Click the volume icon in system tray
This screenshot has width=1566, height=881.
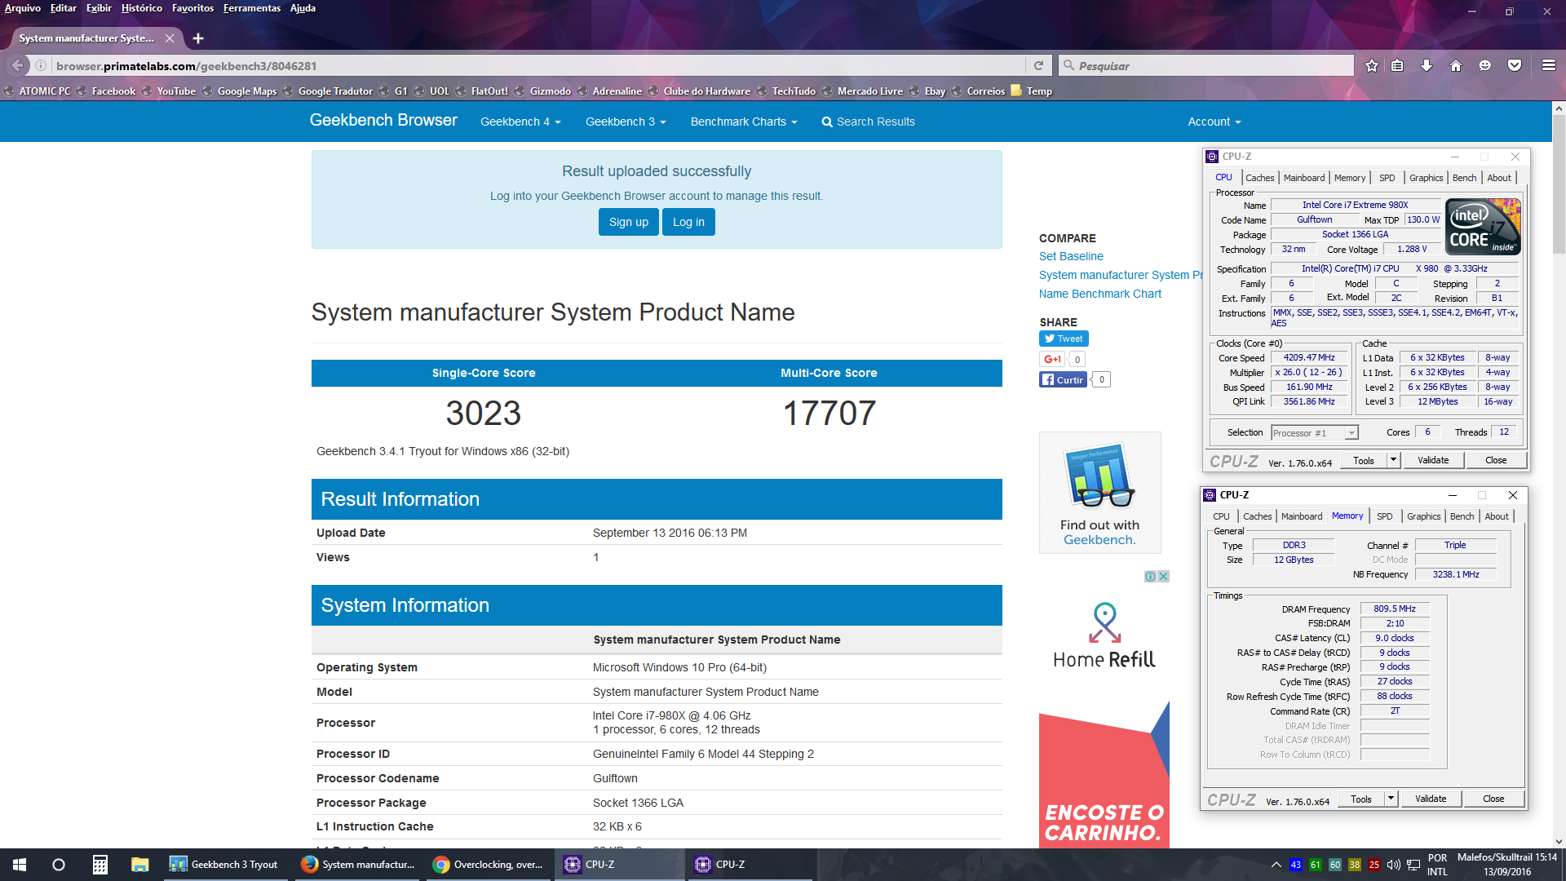click(x=1393, y=865)
